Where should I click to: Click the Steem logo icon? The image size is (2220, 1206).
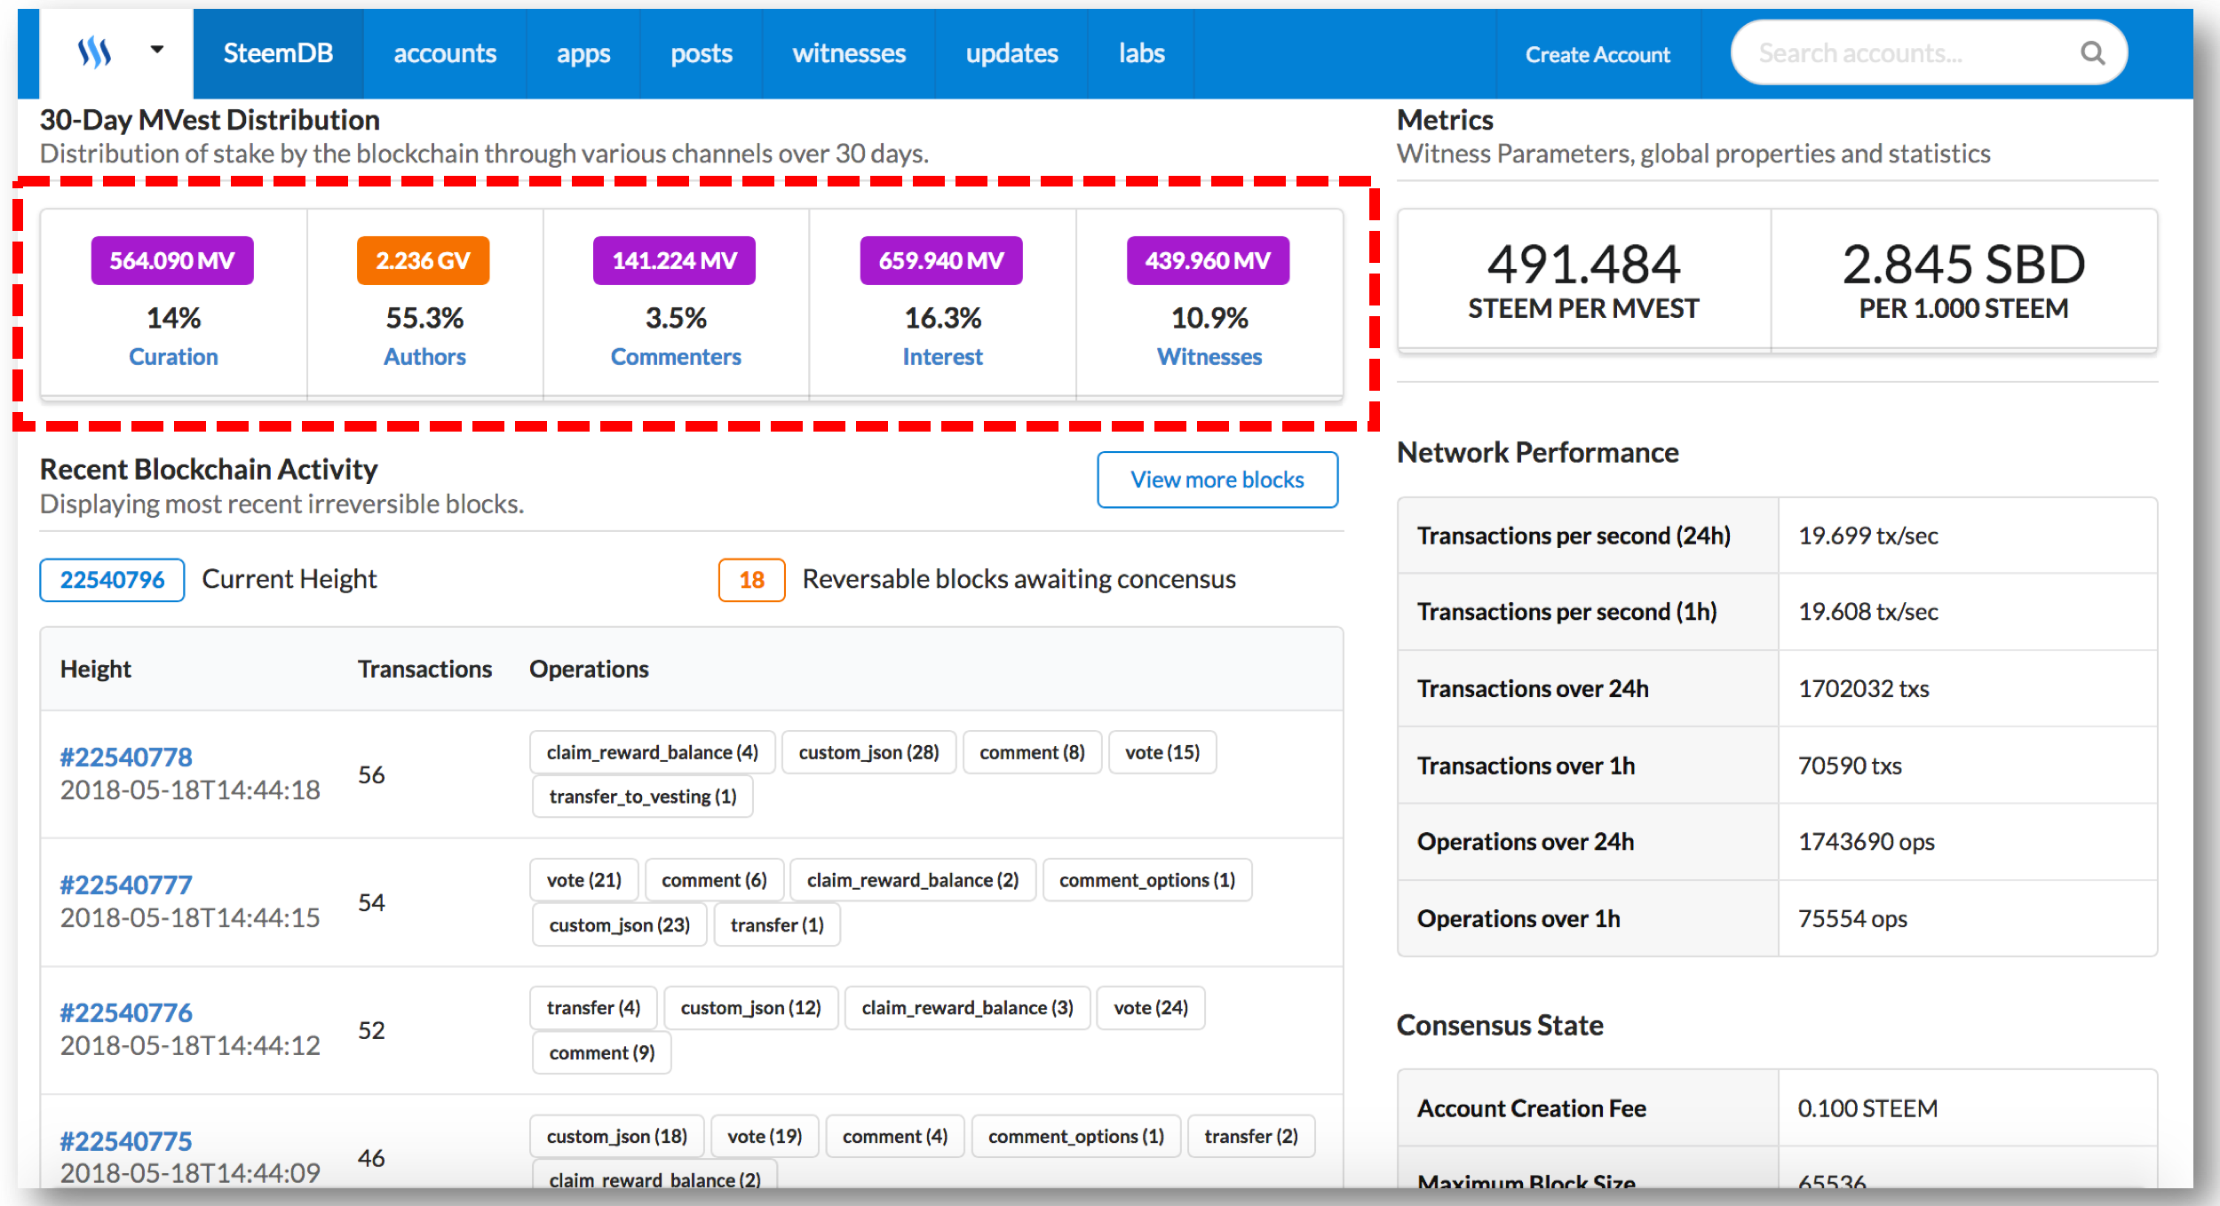[x=94, y=52]
